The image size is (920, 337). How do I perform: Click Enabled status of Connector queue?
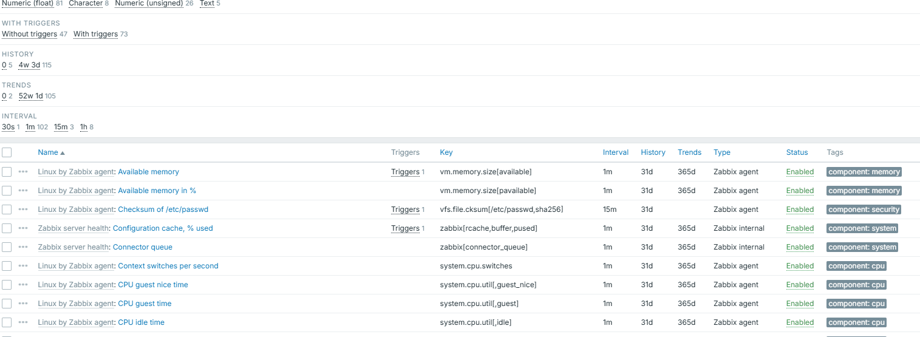click(800, 247)
